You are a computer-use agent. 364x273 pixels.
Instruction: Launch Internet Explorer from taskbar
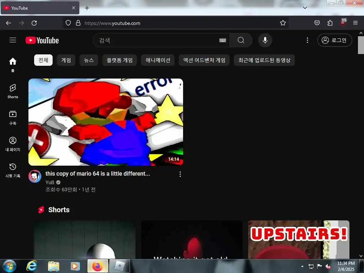[31, 266]
